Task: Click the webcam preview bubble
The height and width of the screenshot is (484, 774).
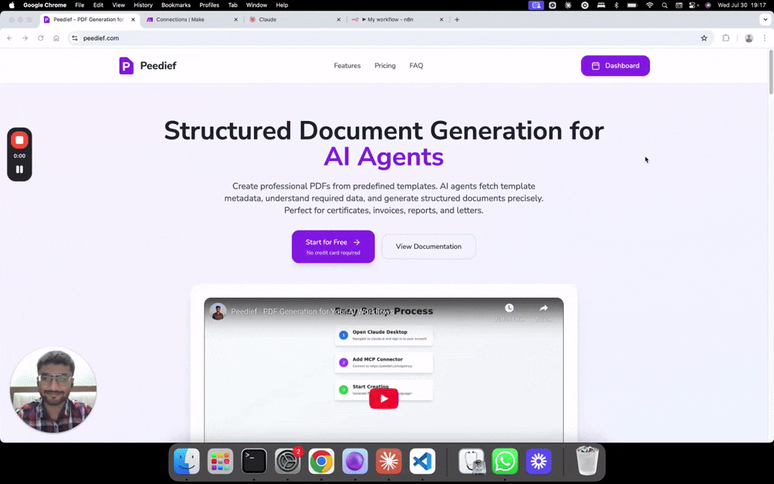Action: point(54,389)
